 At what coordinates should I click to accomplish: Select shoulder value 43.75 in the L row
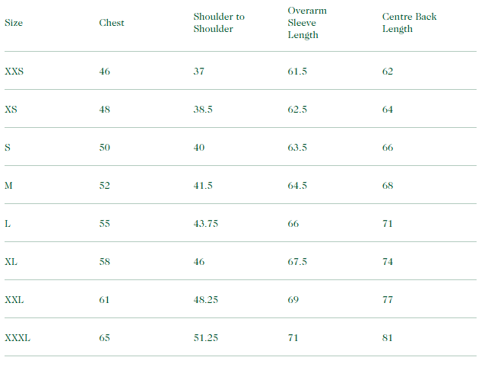click(205, 224)
